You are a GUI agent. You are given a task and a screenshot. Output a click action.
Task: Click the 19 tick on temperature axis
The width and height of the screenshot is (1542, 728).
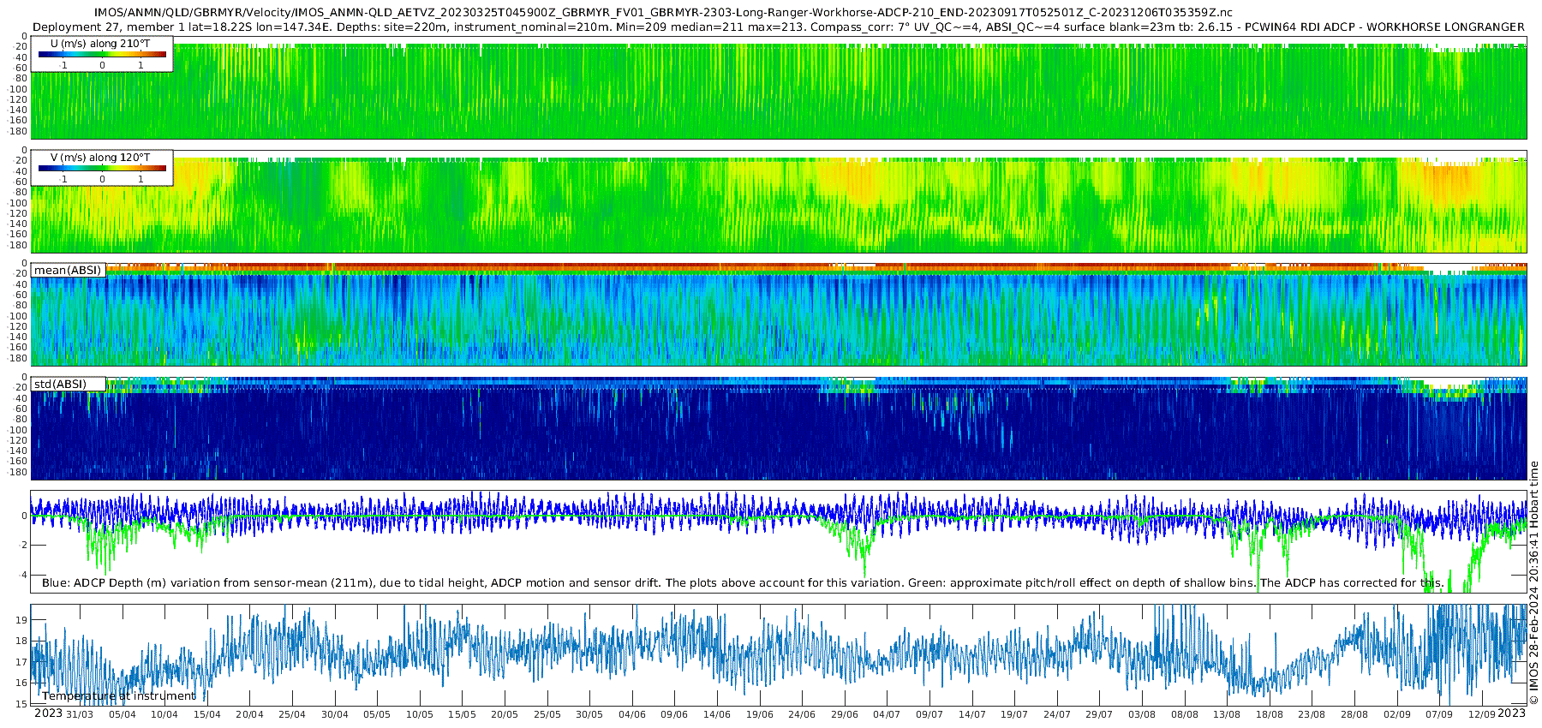tap(22, 620)
